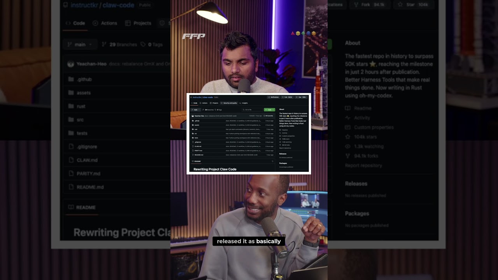Open the Fork 94.1k dropdown in the inset
498x280 pixels.
point(287,97)
